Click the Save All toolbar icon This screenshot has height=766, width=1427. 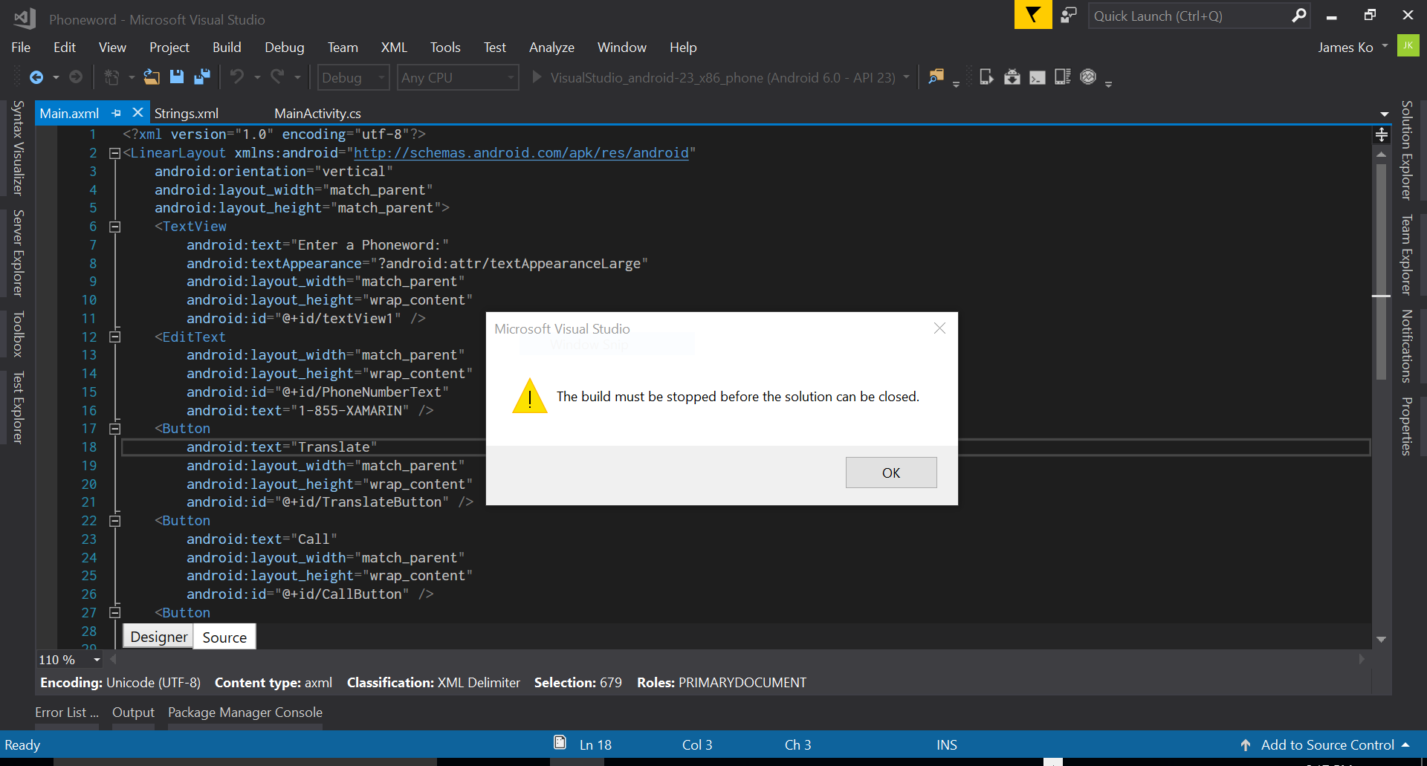pyautogui.click(x=201, y=77)
